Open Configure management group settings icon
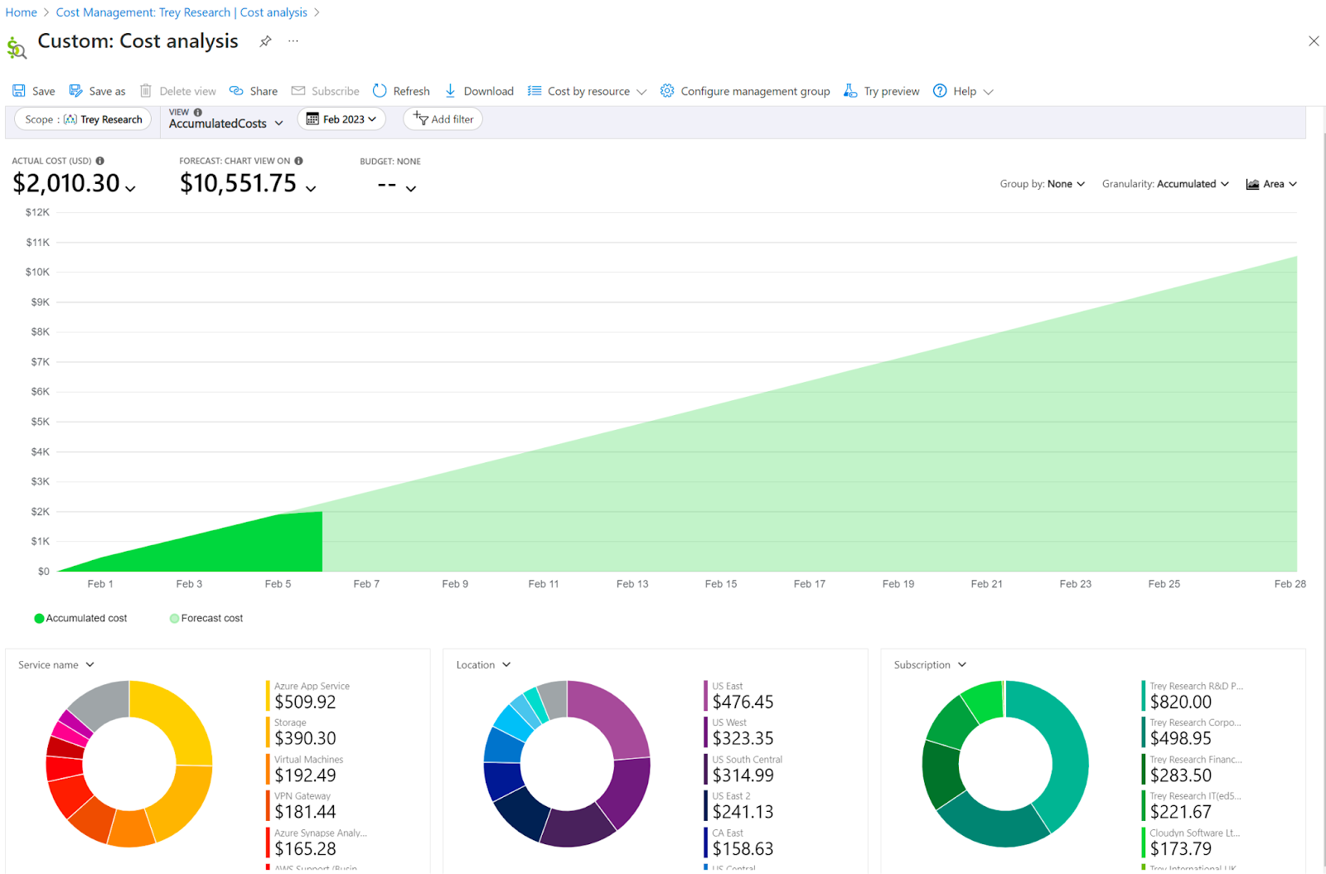This screenshot has width=1326, height=874. click(667, 90)
